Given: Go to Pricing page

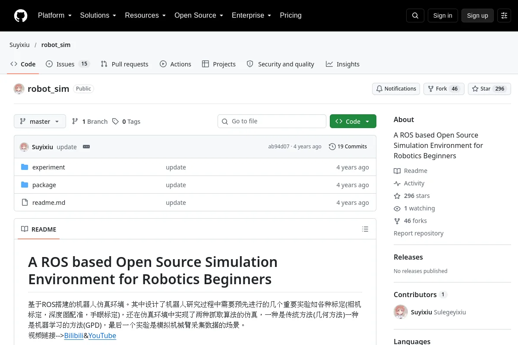Looking at the screenshot, I should pyautogui.click(x=291, y=16).
